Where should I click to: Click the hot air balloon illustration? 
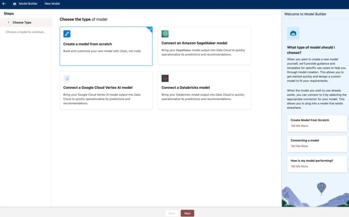(322, 188)
